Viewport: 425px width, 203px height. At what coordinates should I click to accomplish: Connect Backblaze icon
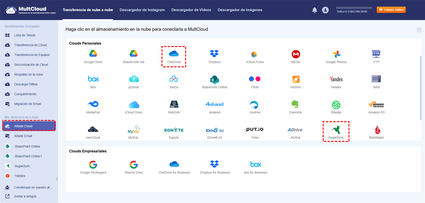point(377,130)
